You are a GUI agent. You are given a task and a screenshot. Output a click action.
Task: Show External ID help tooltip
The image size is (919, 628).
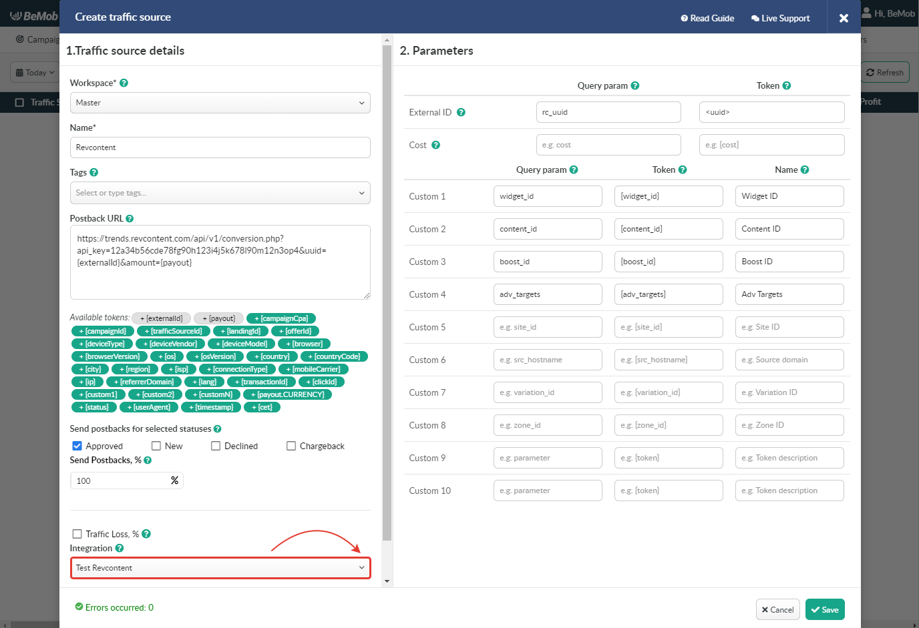pos(461,112)
